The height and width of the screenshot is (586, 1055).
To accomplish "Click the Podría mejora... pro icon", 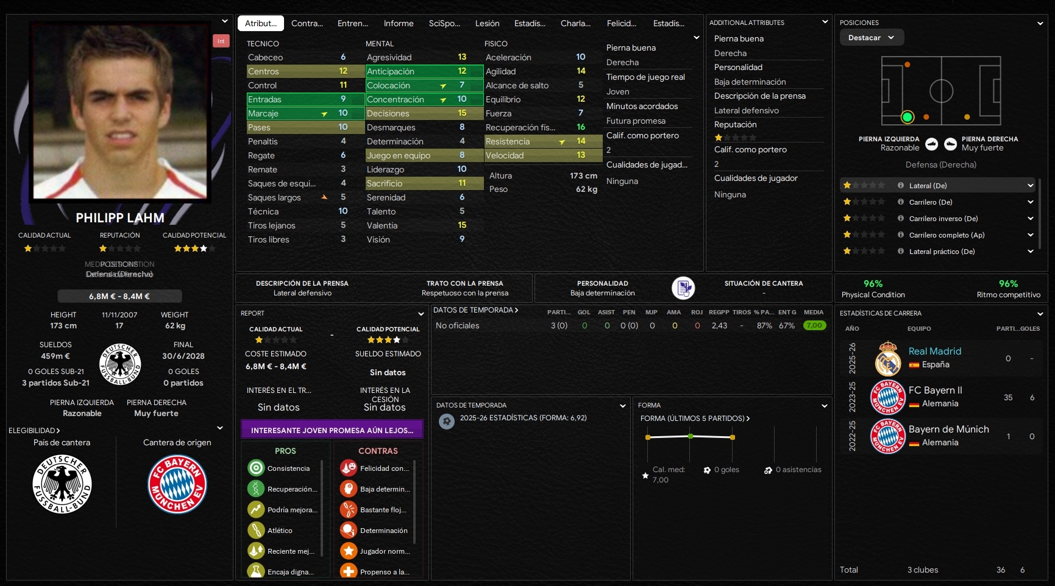I will (x=256, y=510).
